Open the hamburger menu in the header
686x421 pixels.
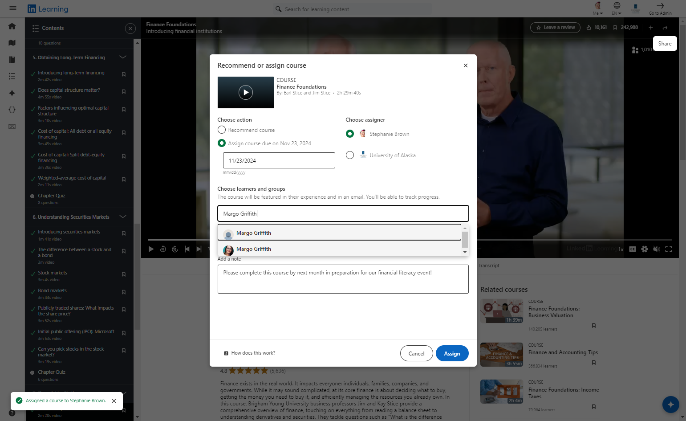point(13,8)
